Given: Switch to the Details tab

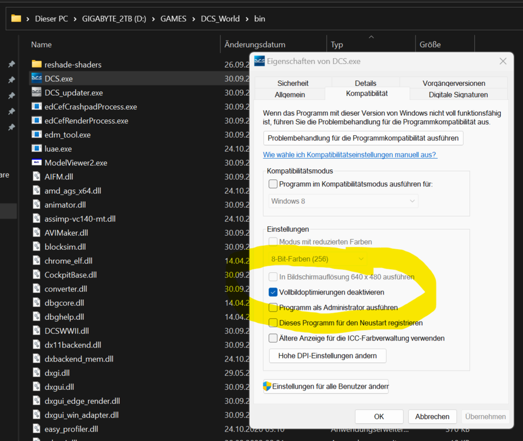Looking at the screenshot, I should [x=366, y=83].
